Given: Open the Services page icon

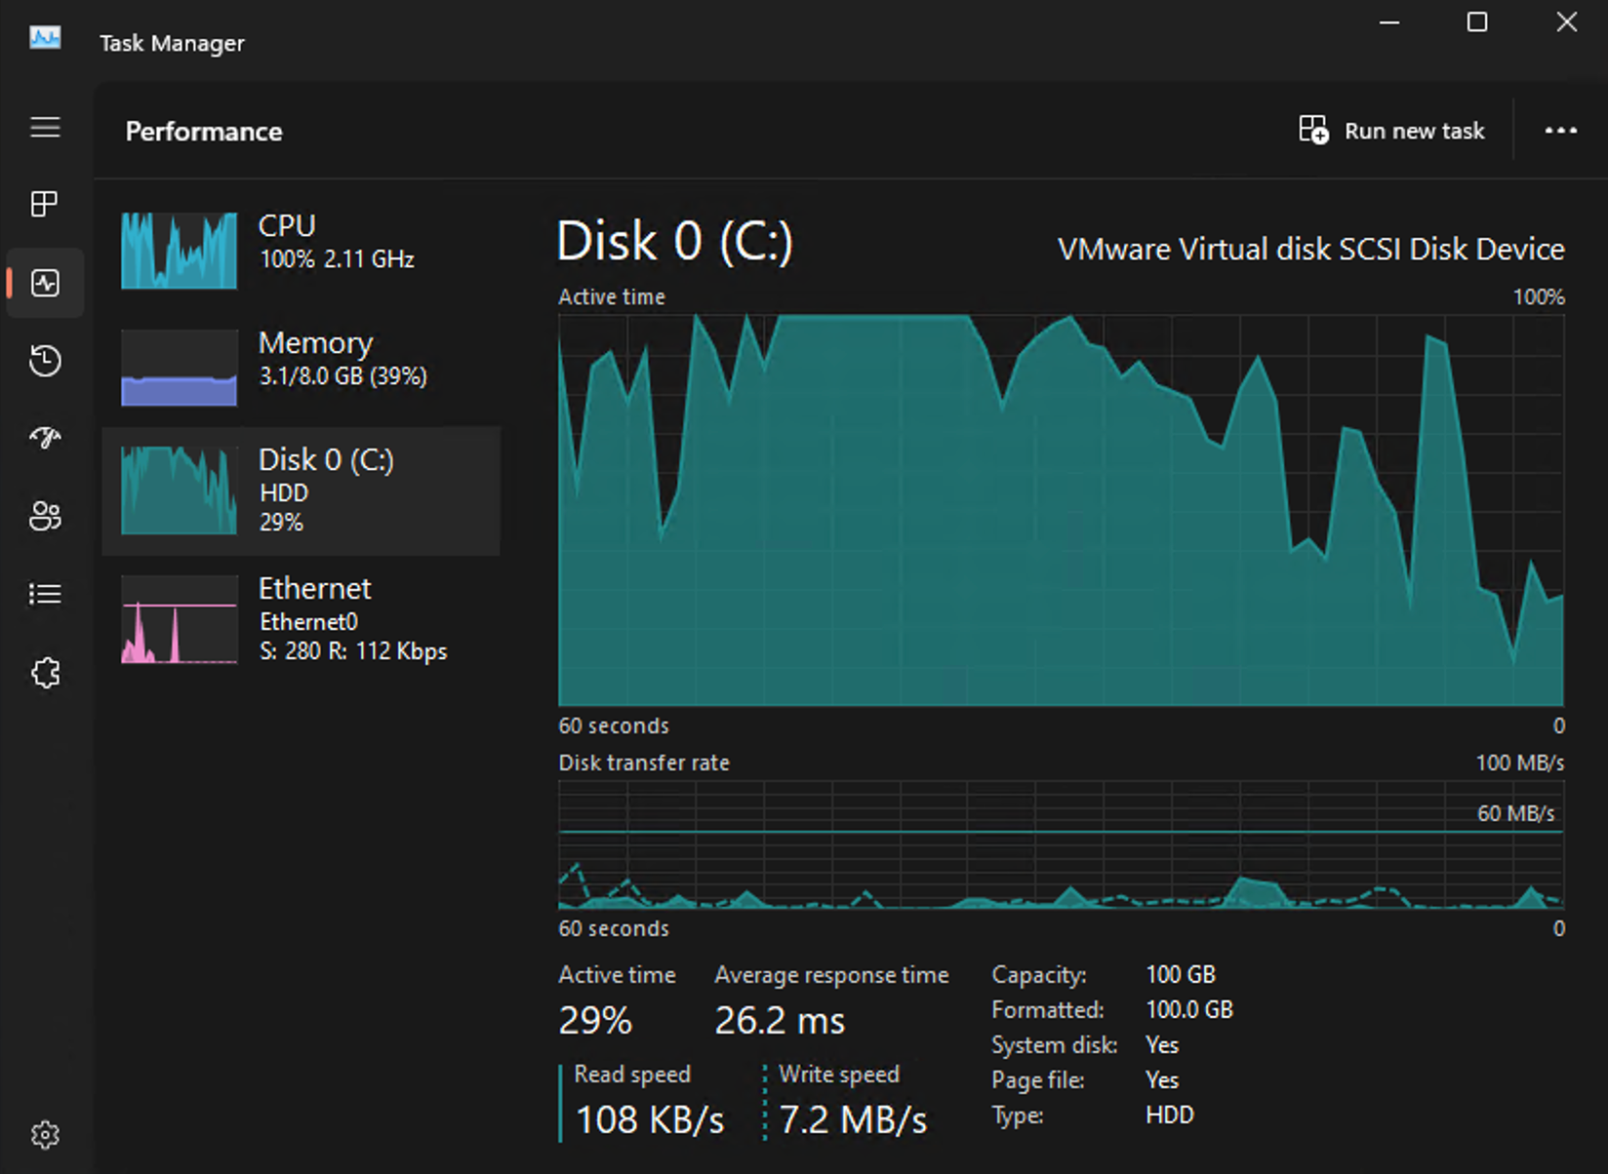Looking at the screenshot, I should [x=45, y=673].
